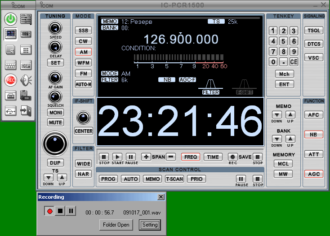Increase scope span with plus button
The height and width of the screenshot is (236, 330).
pos(146,157)
